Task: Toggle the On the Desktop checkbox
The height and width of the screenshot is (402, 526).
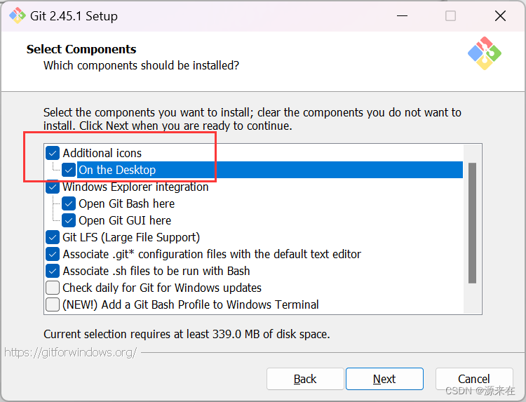Action: pos(69,170)
